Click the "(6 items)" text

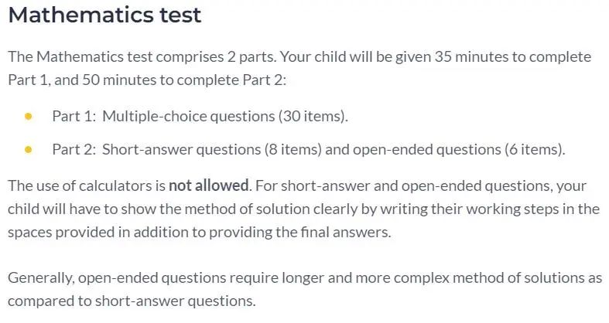point(535,150)
